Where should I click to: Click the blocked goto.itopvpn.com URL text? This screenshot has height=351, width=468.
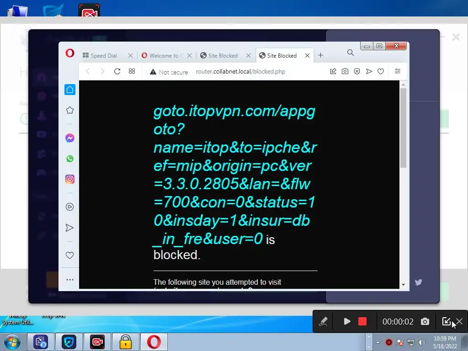tap(234, 175)
